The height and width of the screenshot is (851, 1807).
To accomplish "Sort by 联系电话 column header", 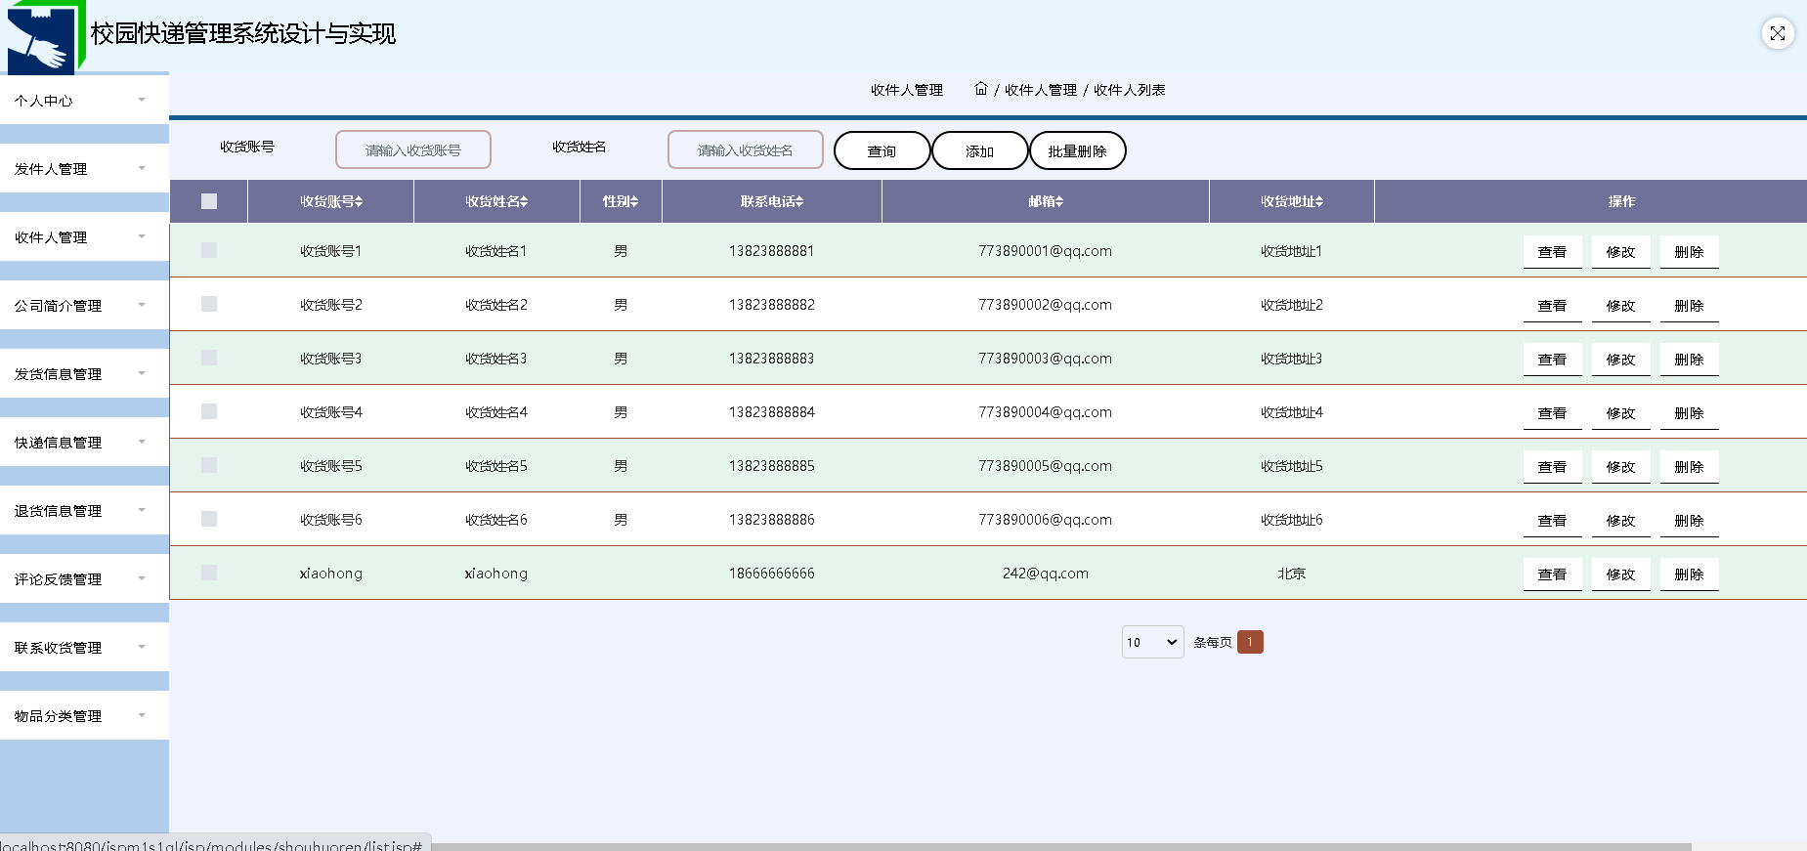I will click(x=772, y=201).
